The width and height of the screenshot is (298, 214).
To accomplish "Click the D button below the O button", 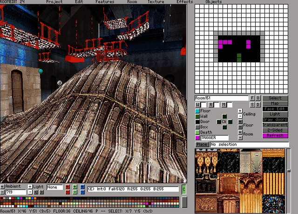I will (258, 105).
